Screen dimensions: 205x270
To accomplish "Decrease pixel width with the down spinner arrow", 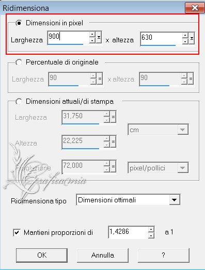I will (x=92, y=40).
